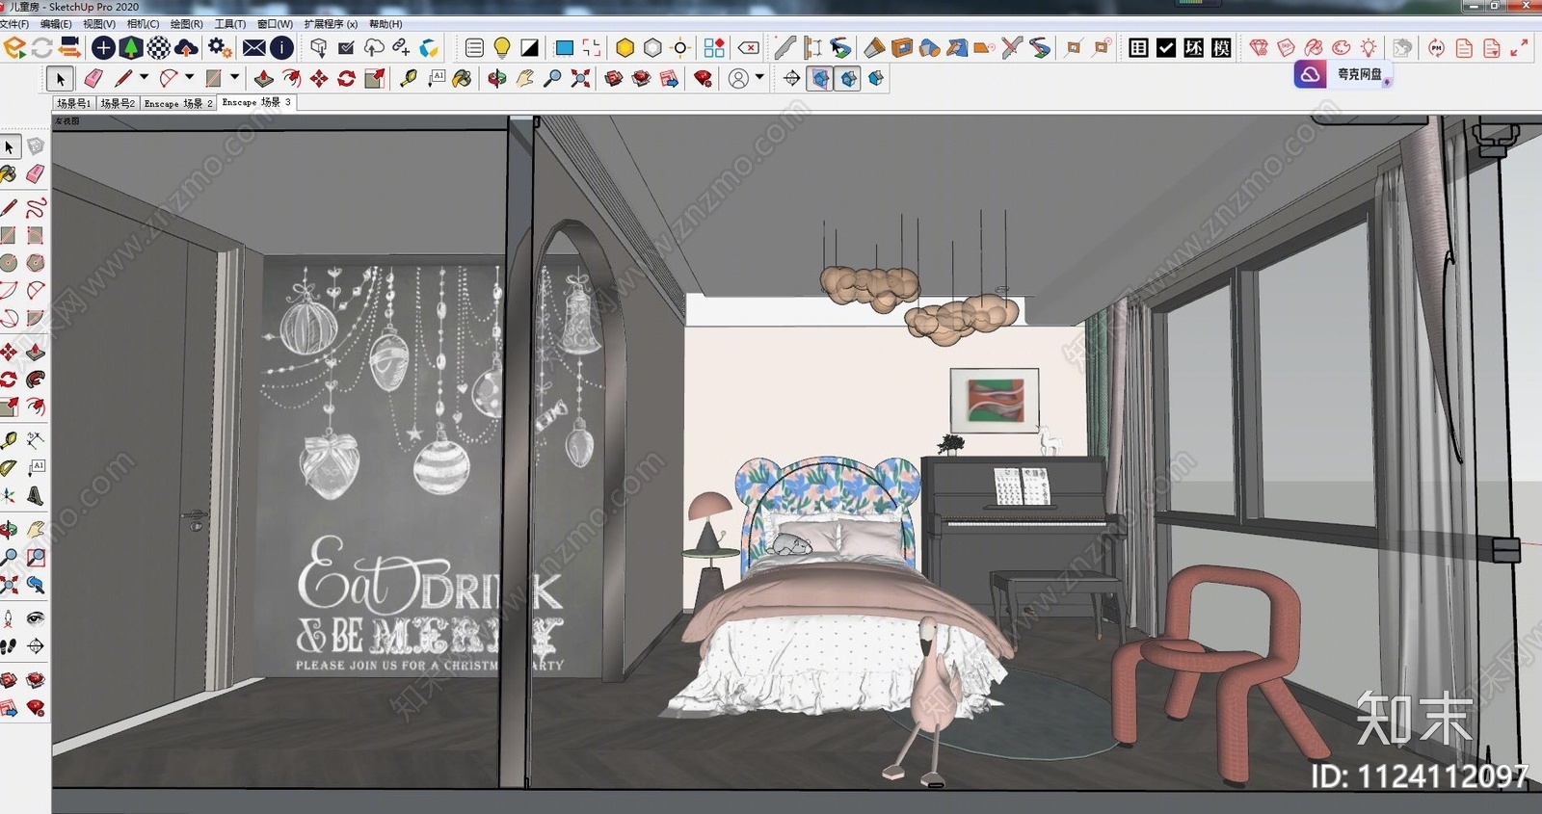Image resolution: width=1542 pixels, height=814 pixels.
Task: Select the 3D Text tool in left toolbar
Action: coord(36,496)
